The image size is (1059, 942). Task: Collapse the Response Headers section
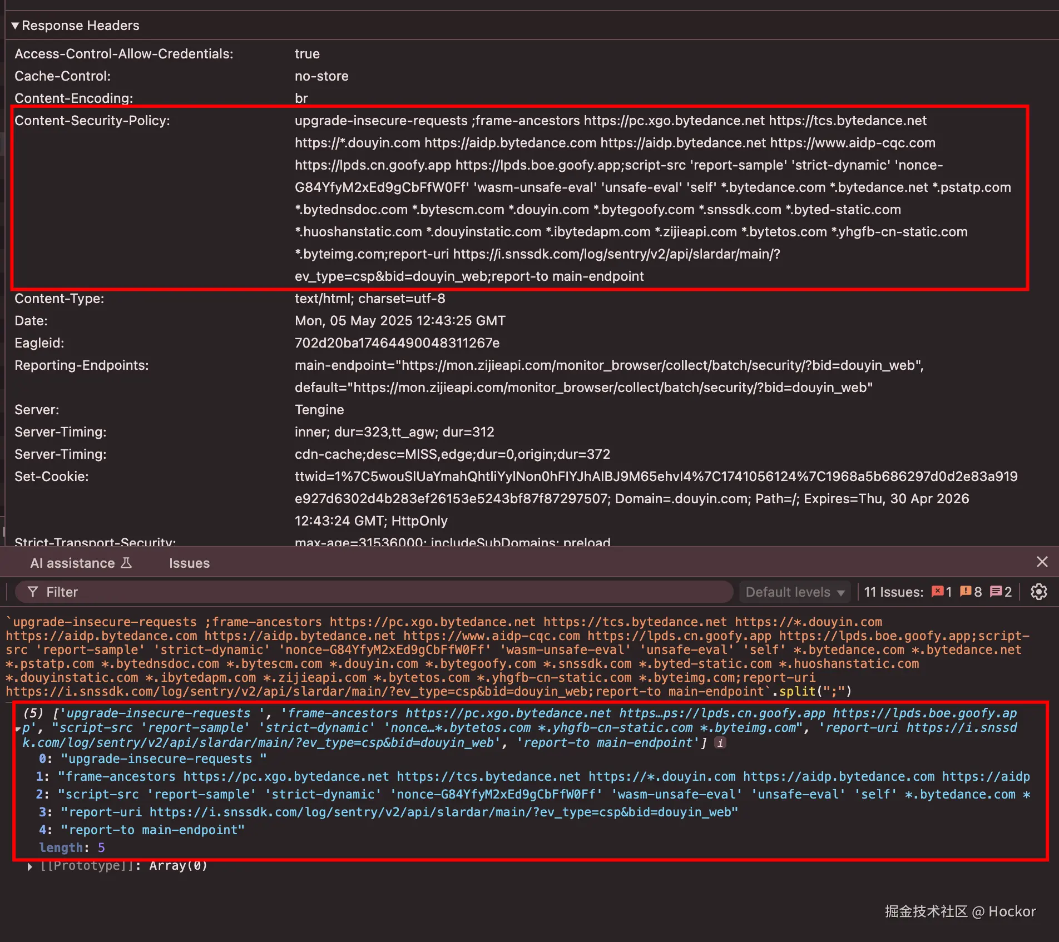15,26
